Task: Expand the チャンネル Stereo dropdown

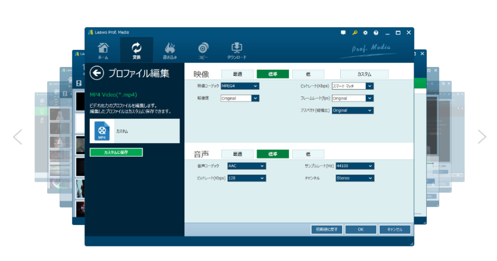Action: coord(355,178)
